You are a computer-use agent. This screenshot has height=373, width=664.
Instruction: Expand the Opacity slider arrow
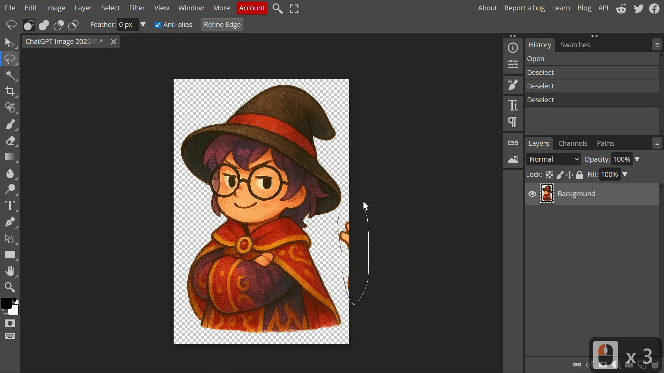(637, 159)
